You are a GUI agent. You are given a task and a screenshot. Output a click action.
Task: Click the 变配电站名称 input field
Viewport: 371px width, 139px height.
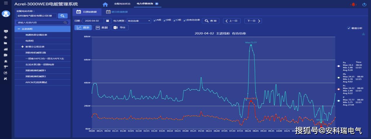(36, 16)
